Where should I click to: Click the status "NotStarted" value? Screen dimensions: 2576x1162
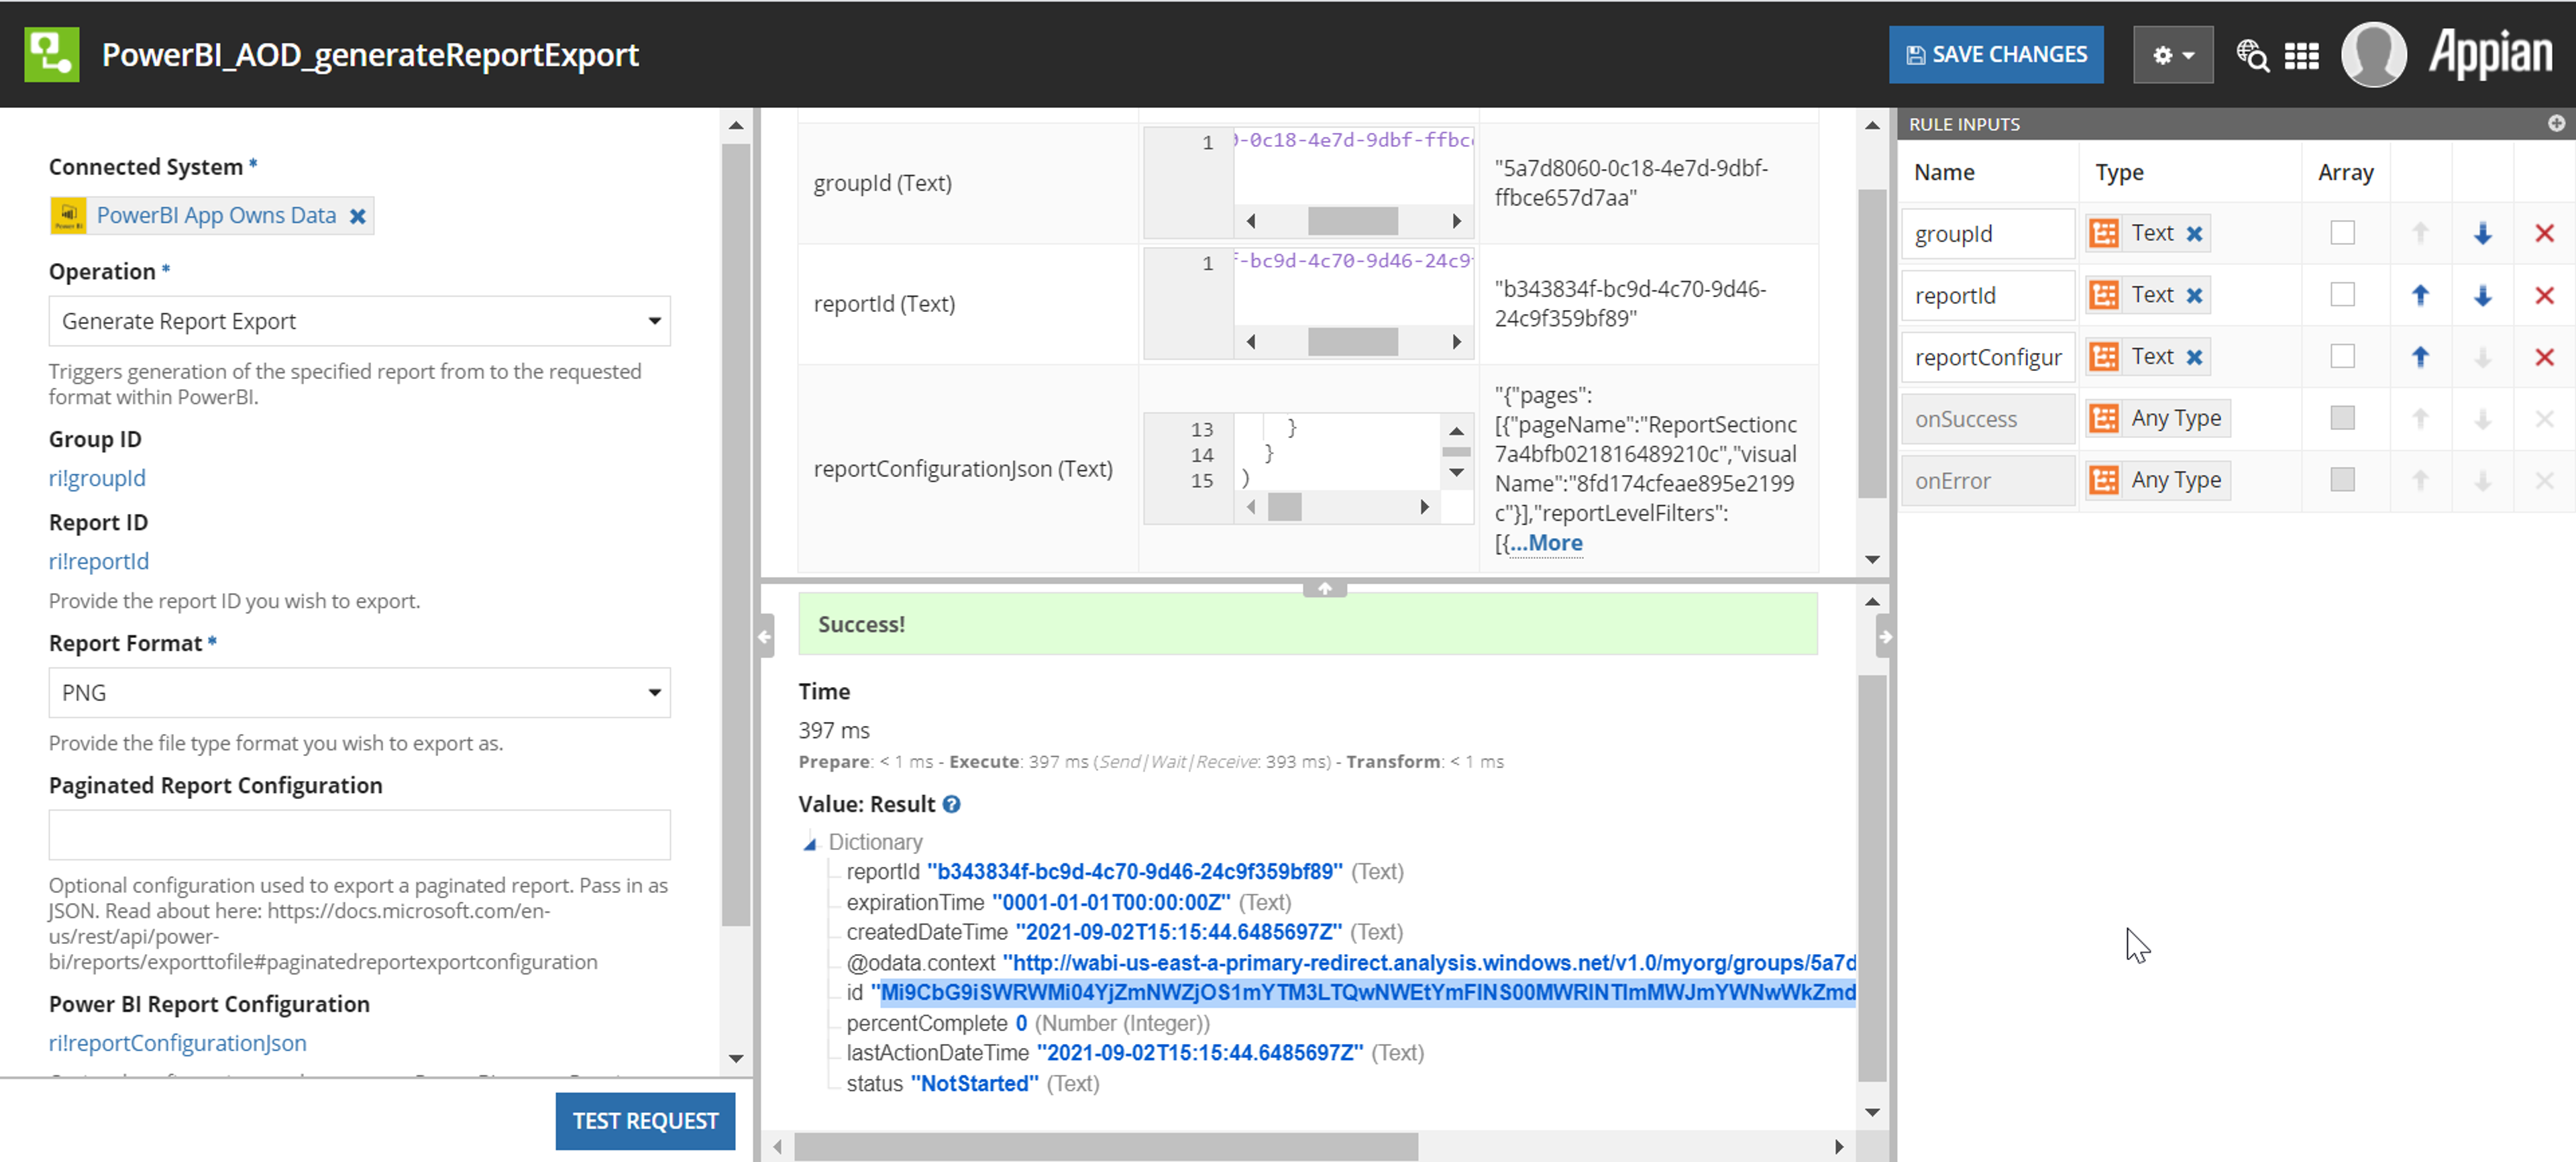tap(974, 1083)
